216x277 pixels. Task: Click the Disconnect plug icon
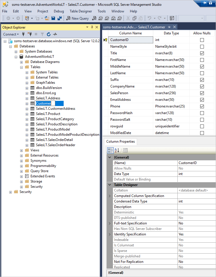(x=30, y=34)
